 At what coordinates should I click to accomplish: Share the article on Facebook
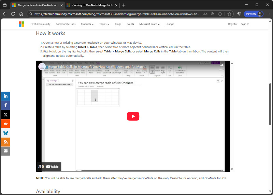(x=5, y=106)
